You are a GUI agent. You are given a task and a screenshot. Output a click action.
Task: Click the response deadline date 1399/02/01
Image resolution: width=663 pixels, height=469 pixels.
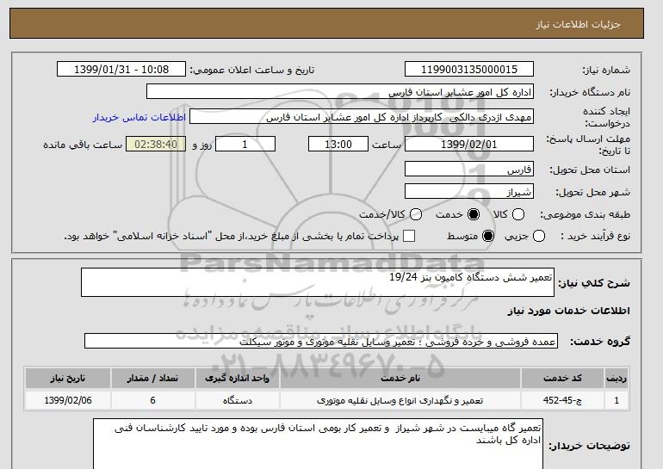click(469, 144)
